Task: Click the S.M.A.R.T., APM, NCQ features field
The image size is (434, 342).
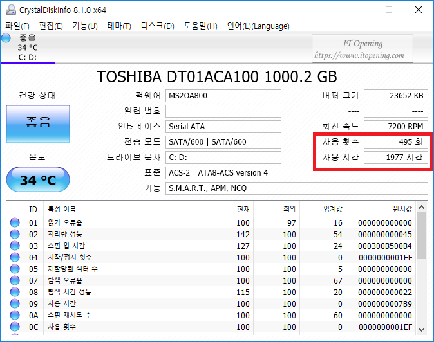Action: [297, 189]
